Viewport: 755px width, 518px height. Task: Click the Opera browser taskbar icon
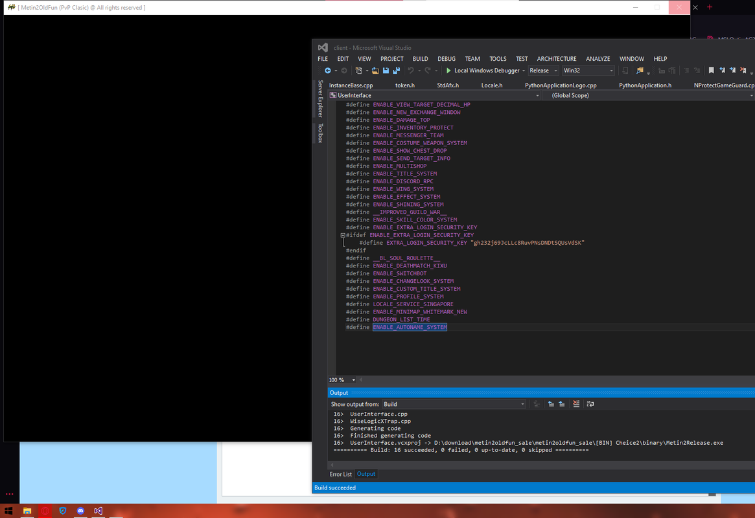45,511
